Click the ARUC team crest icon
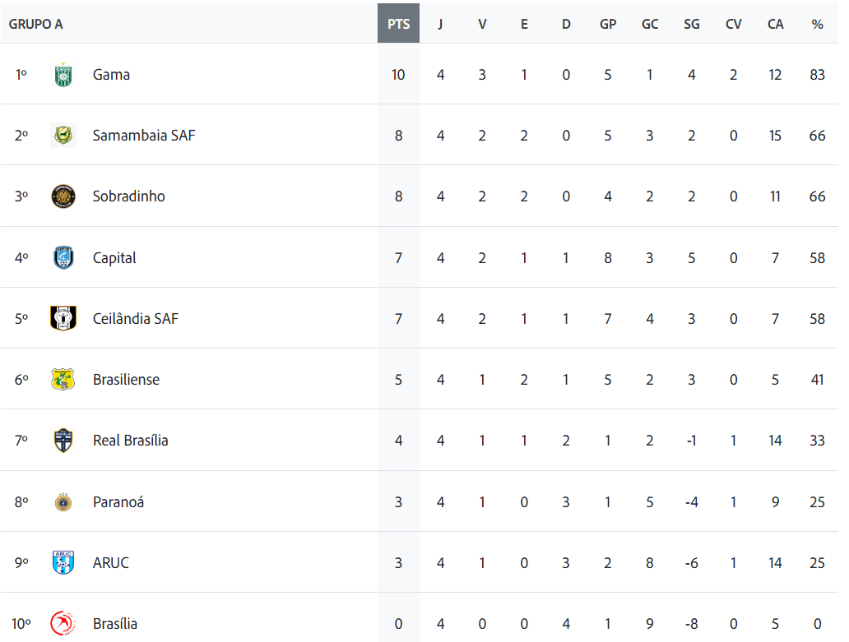Viewport: 849px width, 642px height. pos(63,563)
